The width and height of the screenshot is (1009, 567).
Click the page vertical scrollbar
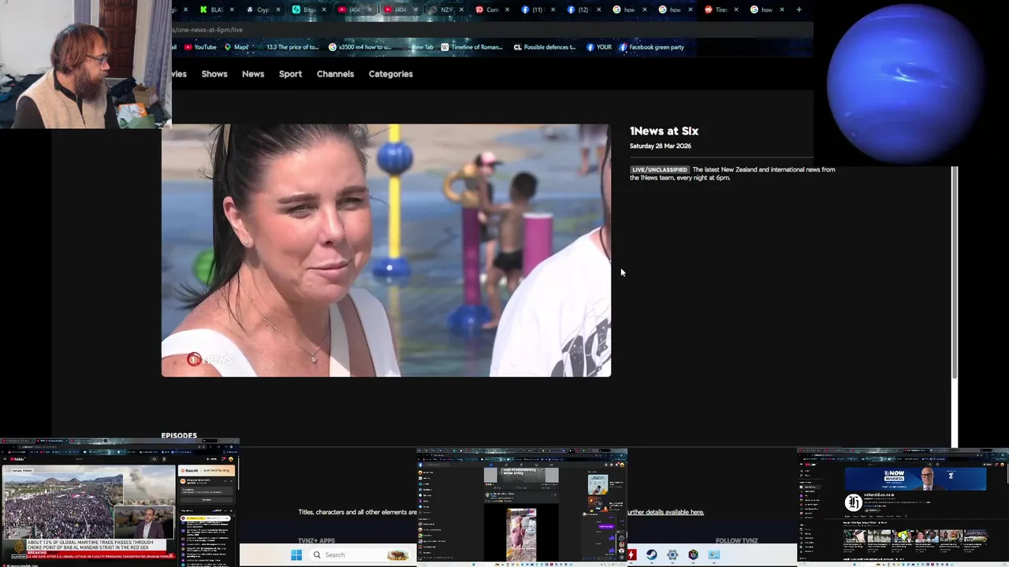(x=955, y=272)
